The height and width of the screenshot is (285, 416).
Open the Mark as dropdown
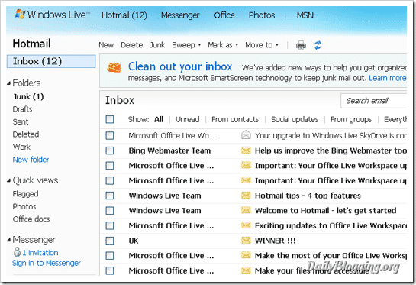(223, 45)
